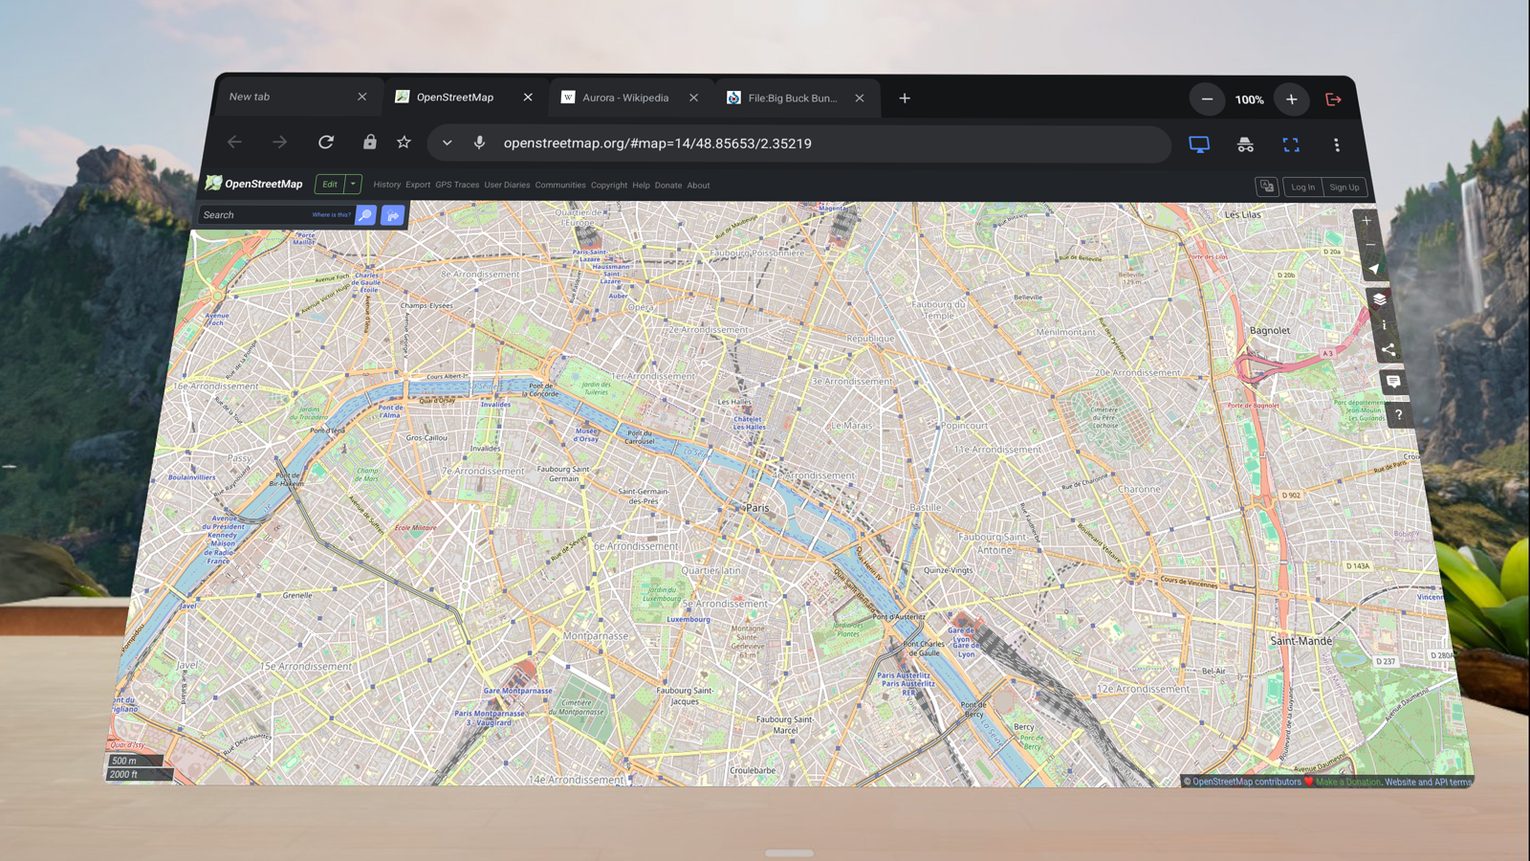Close the File:Big Buck Bunny tab
Screen dimensions: 1530x861
pyautogui.click(x=860, y=98)
